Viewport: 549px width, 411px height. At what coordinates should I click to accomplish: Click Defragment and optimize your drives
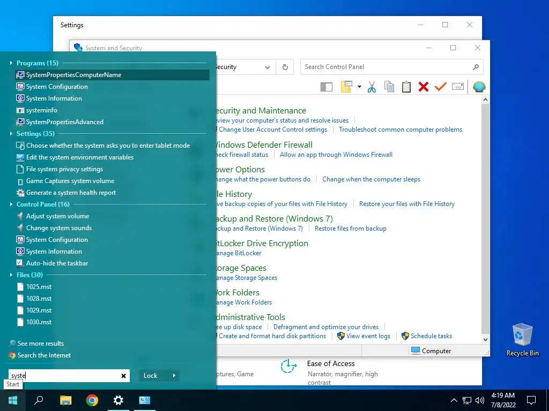[326, 327]
